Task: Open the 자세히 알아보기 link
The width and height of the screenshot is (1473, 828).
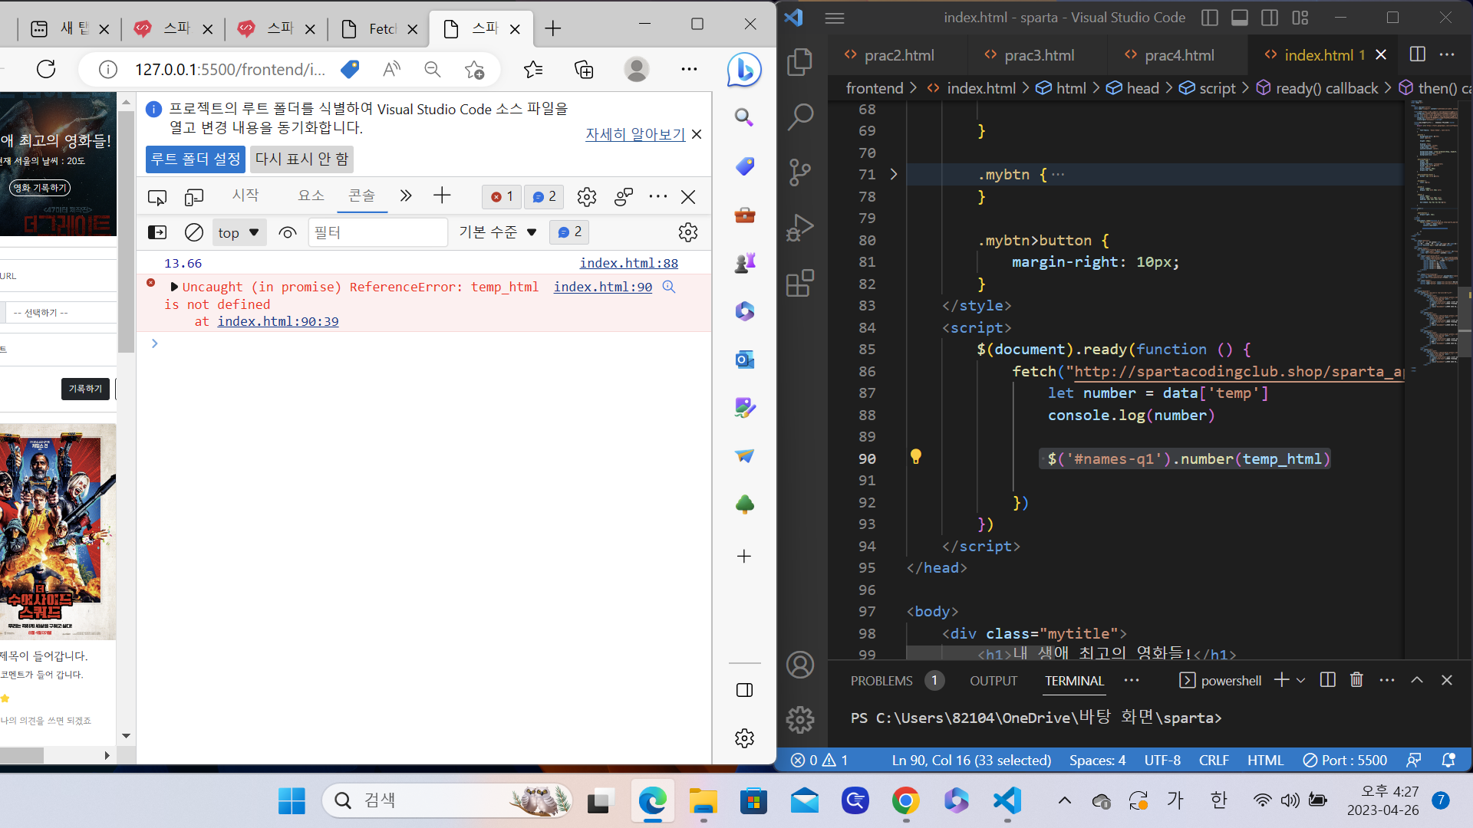Action: pos(635,134)
